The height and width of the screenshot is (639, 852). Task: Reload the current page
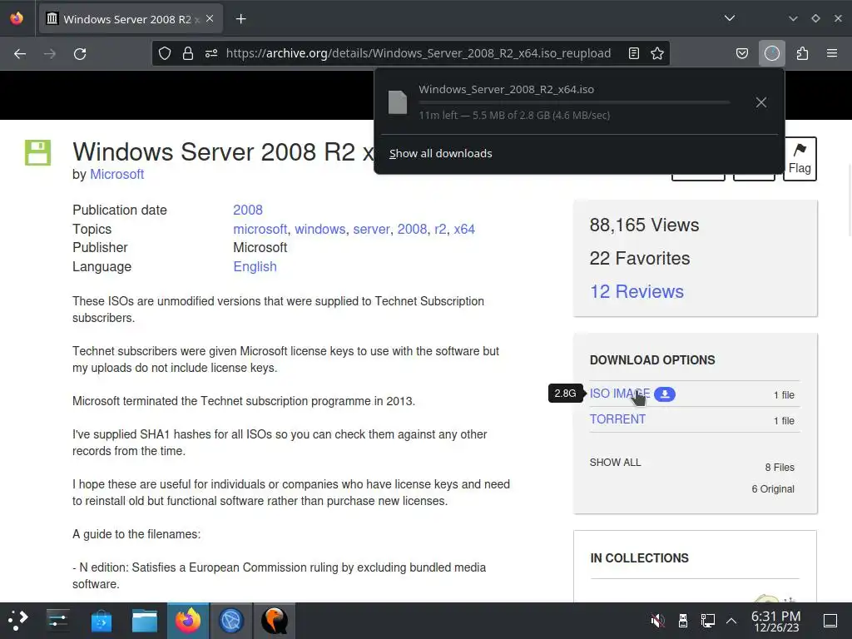pos(80,54)
